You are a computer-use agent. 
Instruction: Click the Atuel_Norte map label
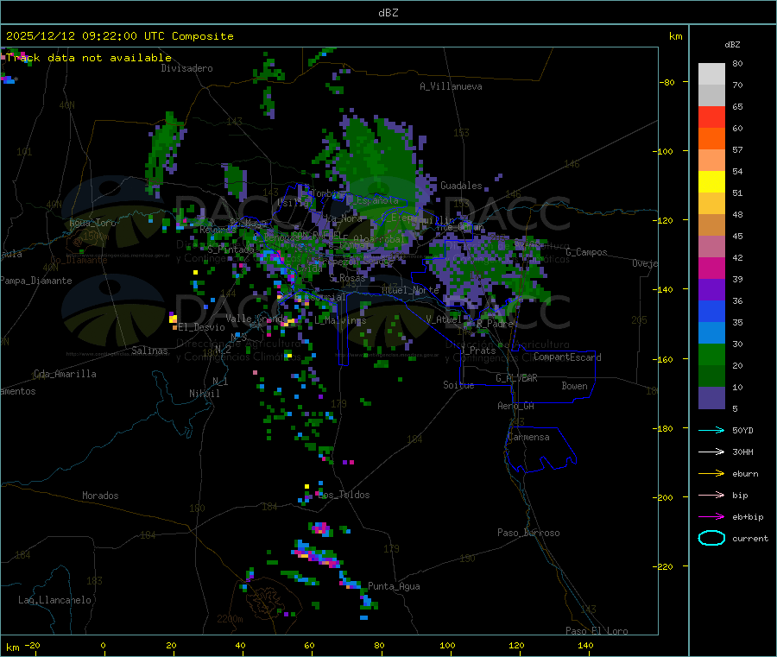point(410,290)
